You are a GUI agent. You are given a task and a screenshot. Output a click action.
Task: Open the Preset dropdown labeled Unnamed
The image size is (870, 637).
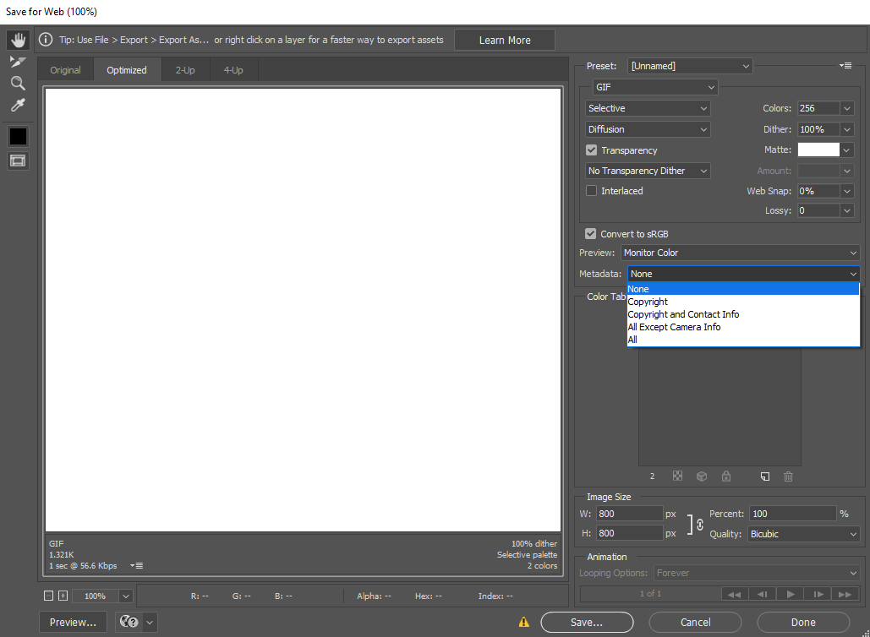pyautogui.click(x=689, y=65)
